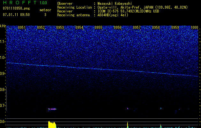Viewport: 201px width, 128px height.
Task: Click the yellow signal spike near 0957
Action: [x=128, y=125]
